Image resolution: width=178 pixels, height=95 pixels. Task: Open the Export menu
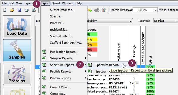[x=45, y=3]
